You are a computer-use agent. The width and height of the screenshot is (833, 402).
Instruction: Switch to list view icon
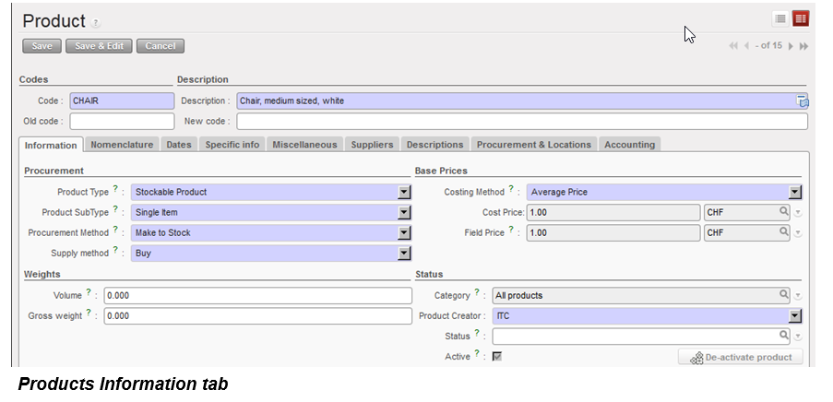[780, 18]
